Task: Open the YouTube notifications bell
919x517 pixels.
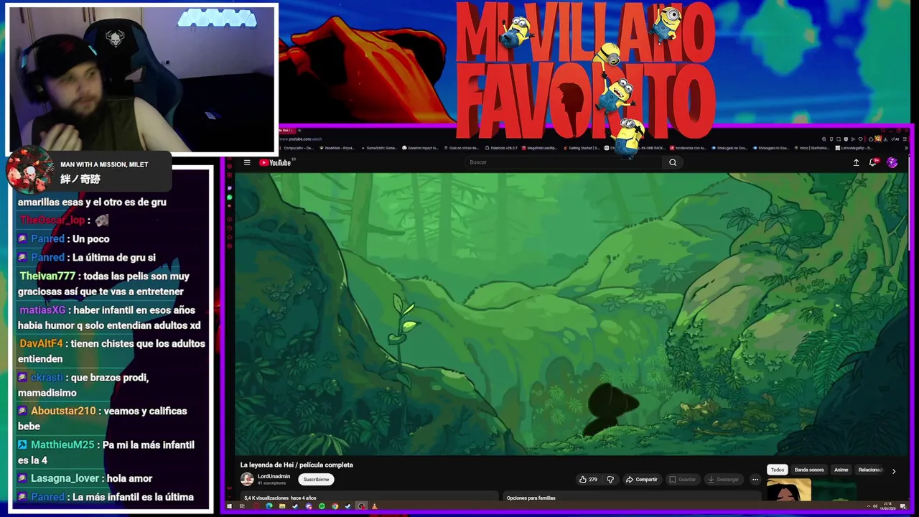Action: tap(873, 162)
